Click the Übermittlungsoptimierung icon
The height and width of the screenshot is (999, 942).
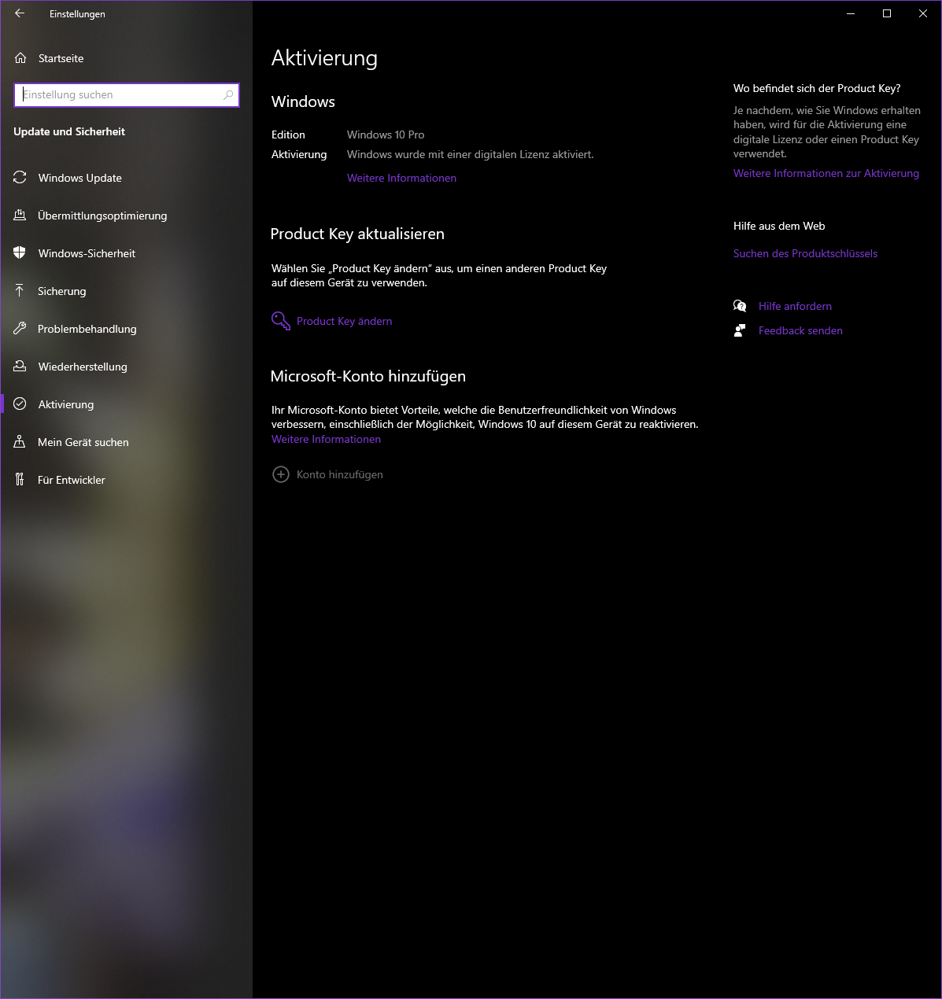[20, 216]
